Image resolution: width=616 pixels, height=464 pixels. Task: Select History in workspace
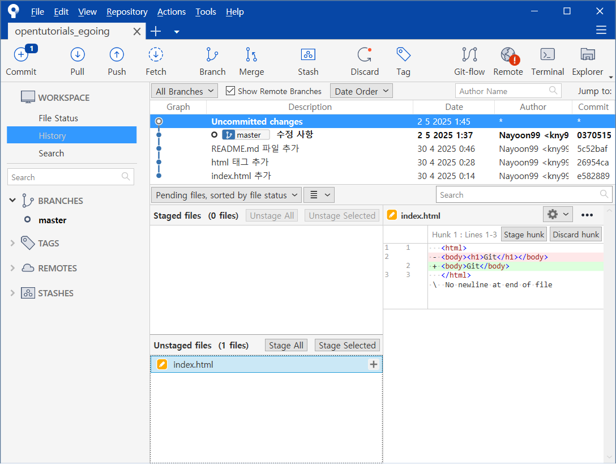71,135
